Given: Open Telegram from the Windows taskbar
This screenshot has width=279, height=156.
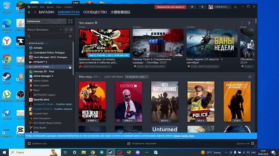Looking at the screenshot, I should pos(102,153).
